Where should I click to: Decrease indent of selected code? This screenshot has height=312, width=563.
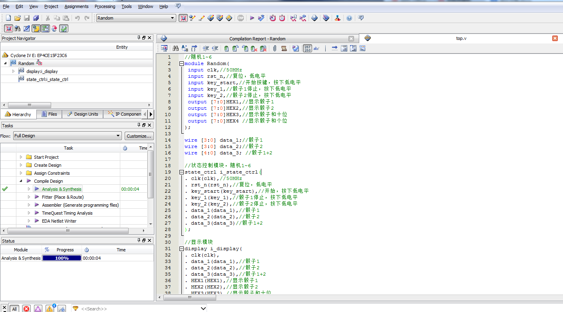[x=215, y=48]
